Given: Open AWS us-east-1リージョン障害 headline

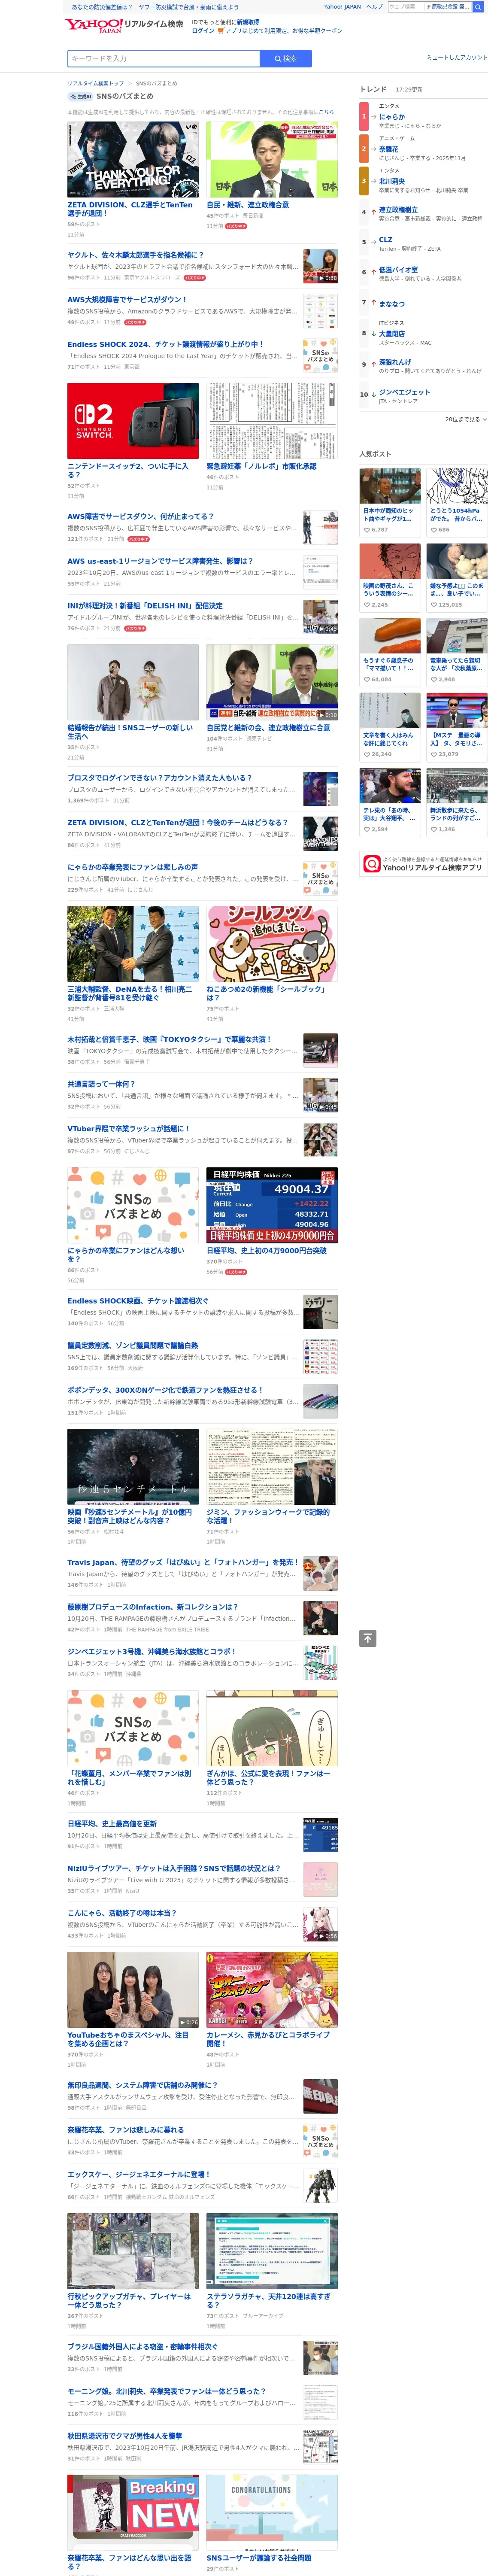Looking at the screenshot, I should pyautogui.click(x=160, y=561).
